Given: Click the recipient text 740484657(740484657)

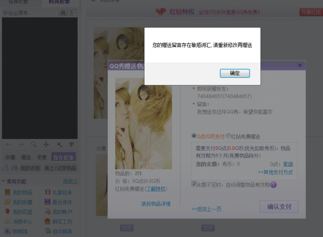Looking at the screenshot, I should pyautogui.click(x=224, y=96).
